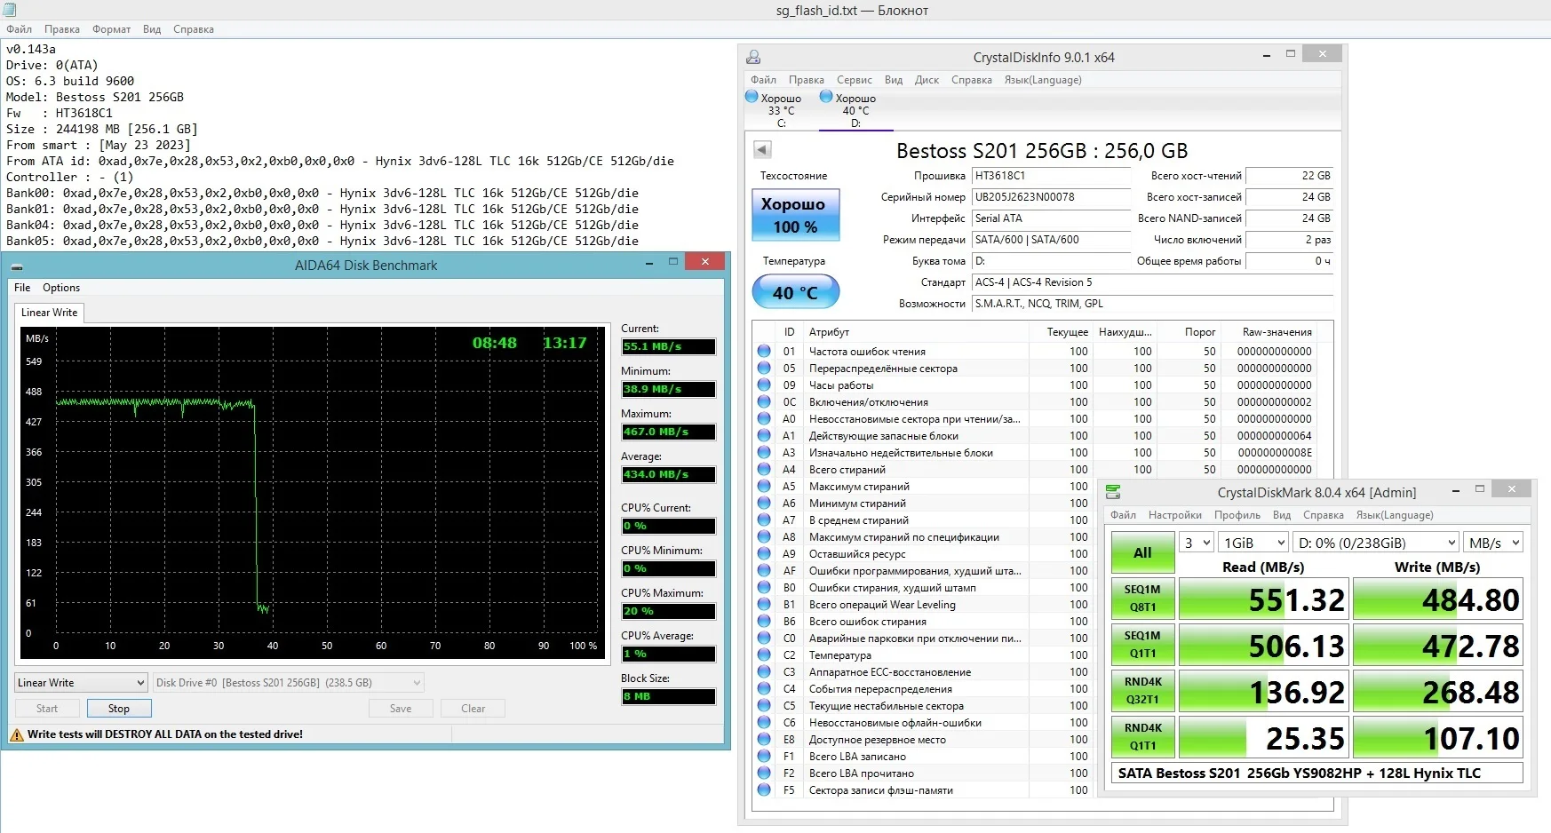The image size is (1551, 833).
Task: Click the CrystalDiskInfo title bar app icon
Action: 753,57
